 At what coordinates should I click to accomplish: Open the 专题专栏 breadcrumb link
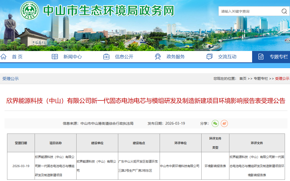click(261, 79)
